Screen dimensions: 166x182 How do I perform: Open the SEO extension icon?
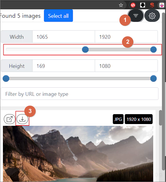(152, 5)
